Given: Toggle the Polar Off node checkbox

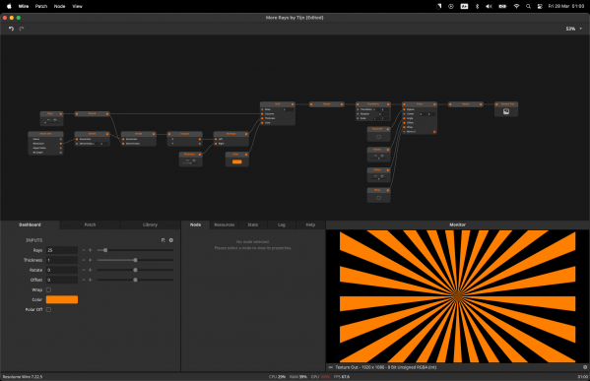Looking at the screenshot, I should [378, 137].
